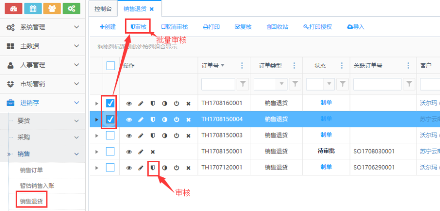Click the eye view icon for TH1708160001
The image size is (440, 211).
point(129,103)
